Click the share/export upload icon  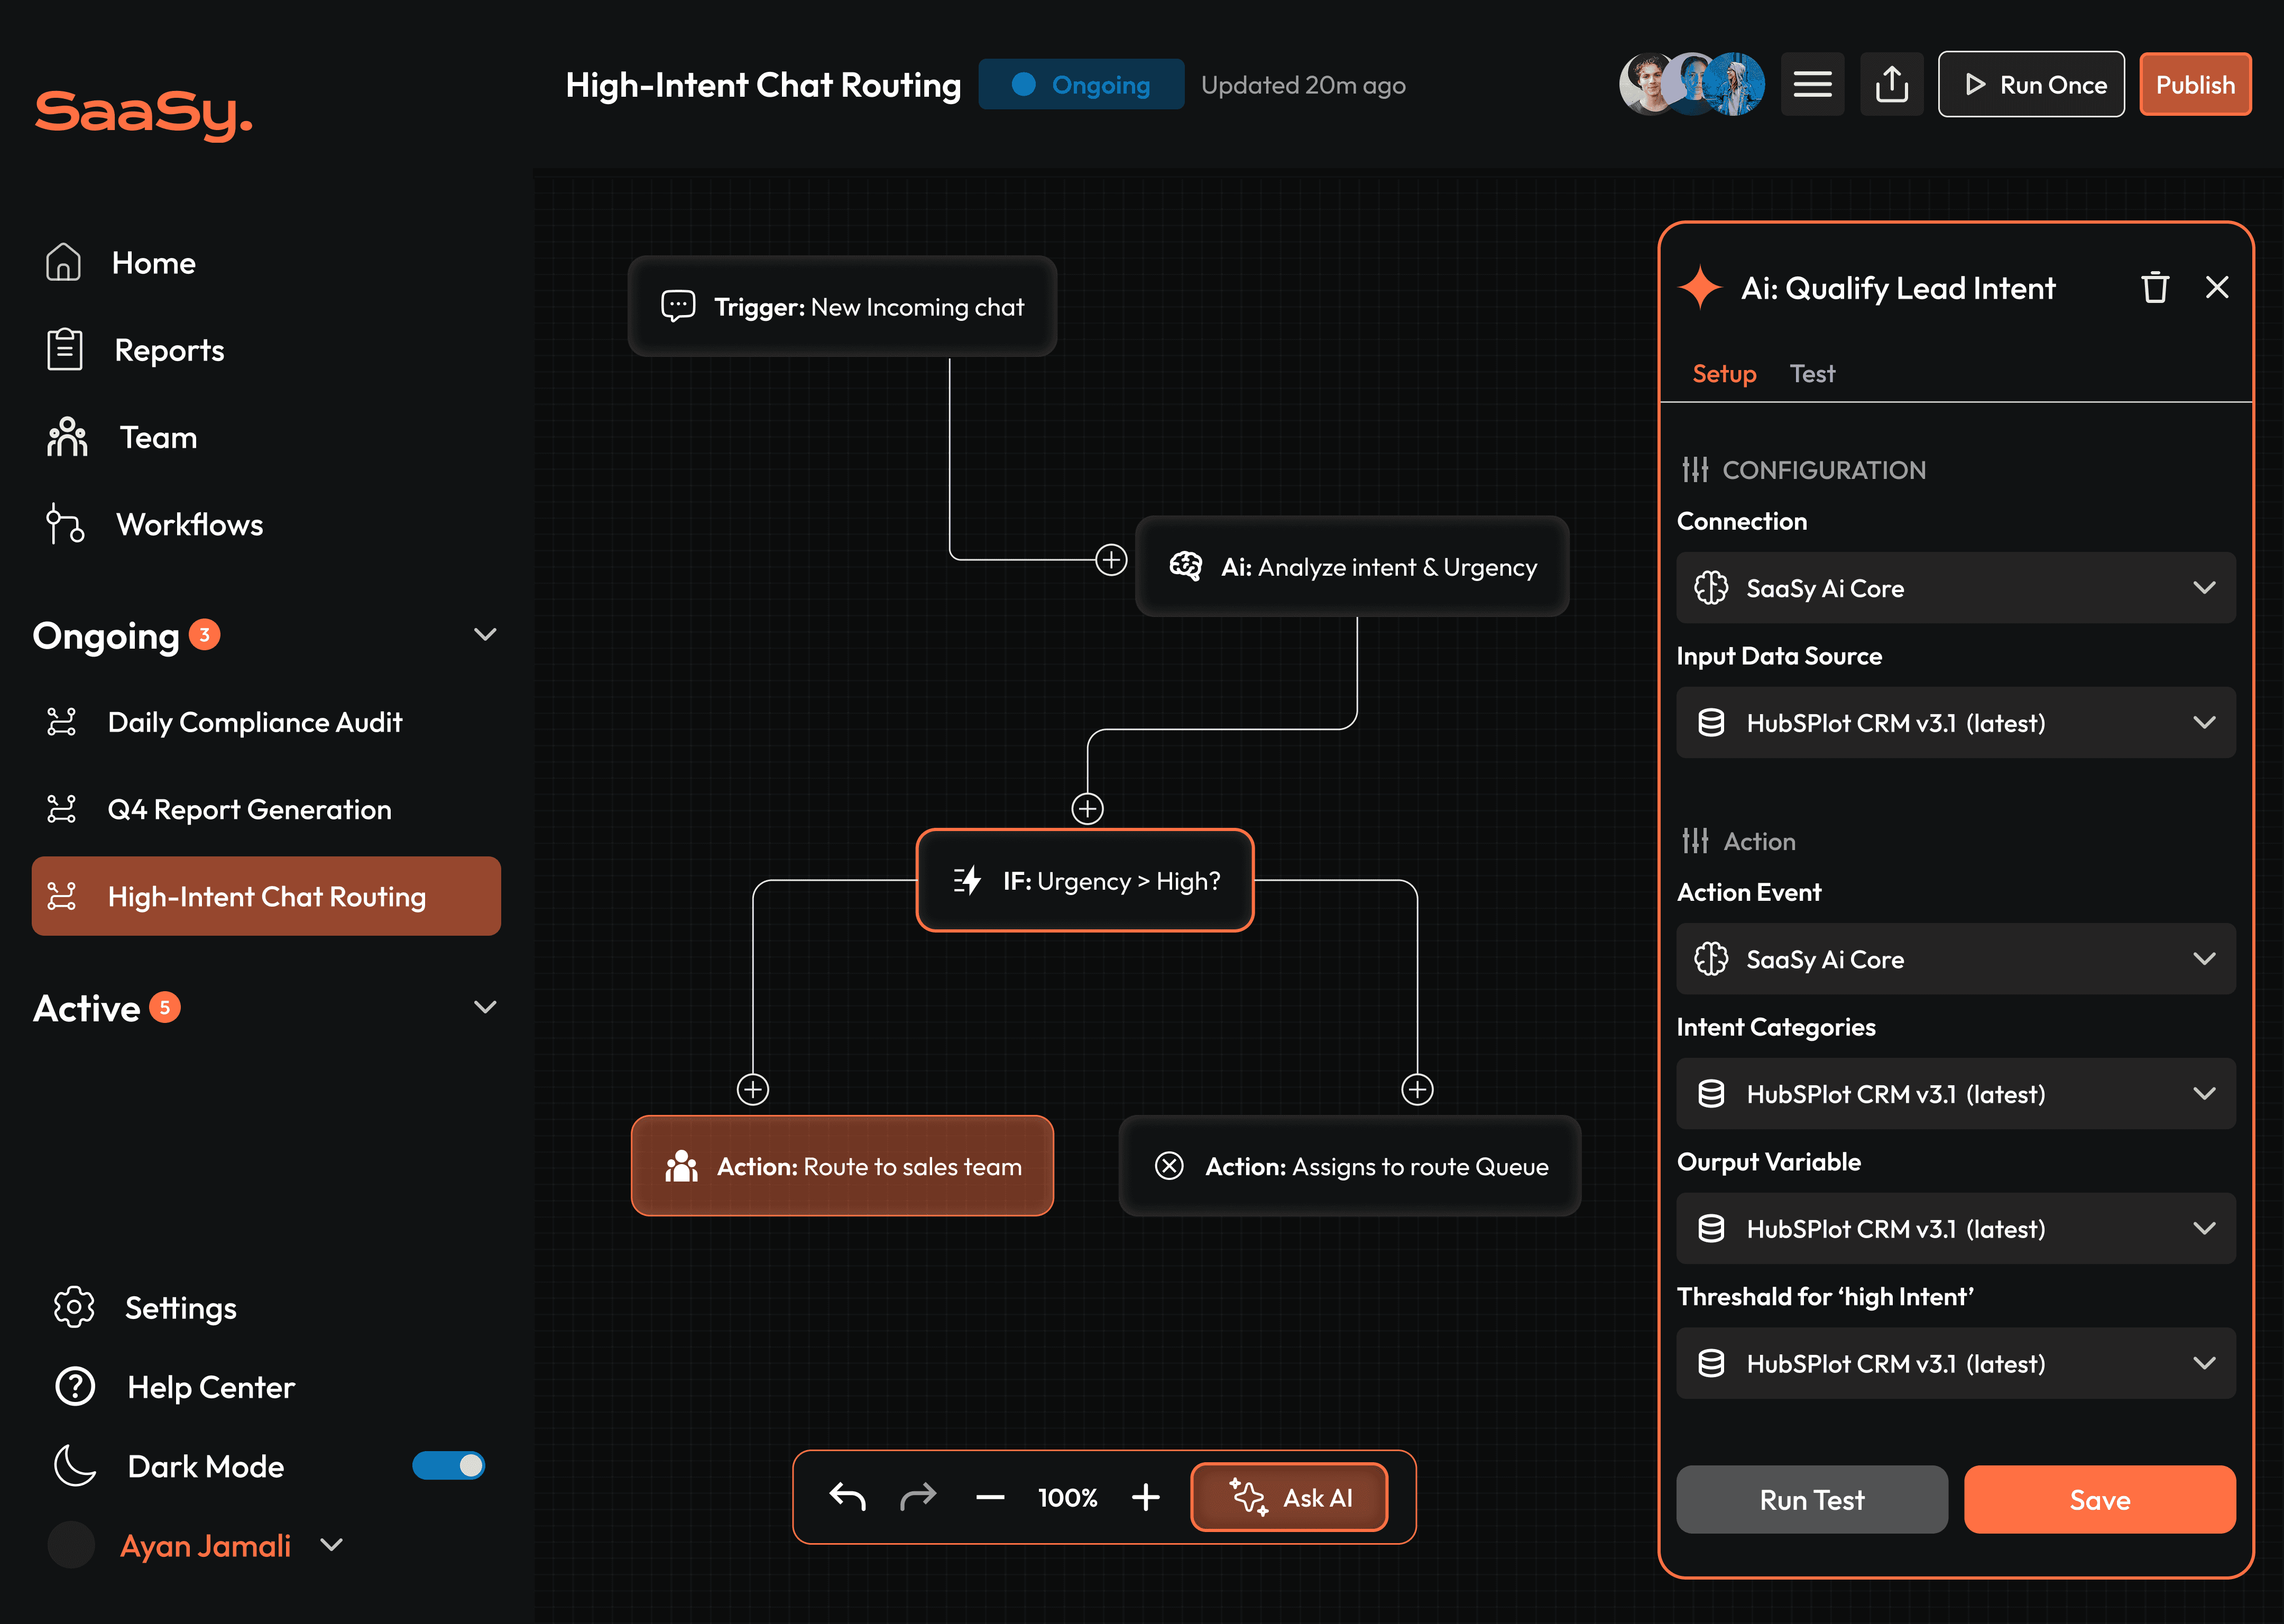pos(1891,85)
